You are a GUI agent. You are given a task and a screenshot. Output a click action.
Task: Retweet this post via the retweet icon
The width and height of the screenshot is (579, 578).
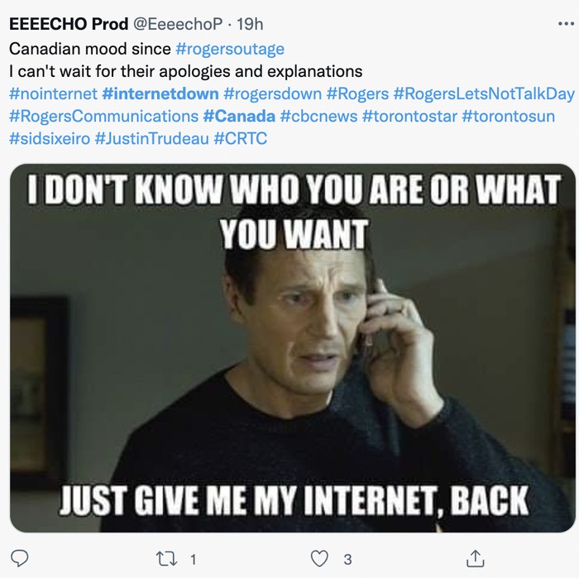(165, 559)
